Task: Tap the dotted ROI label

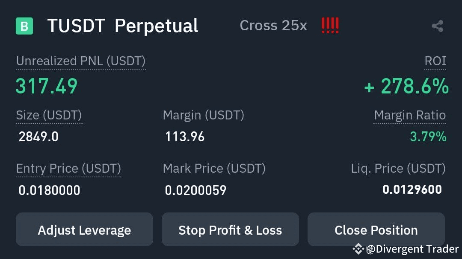Action: click(x=435, y=61)
